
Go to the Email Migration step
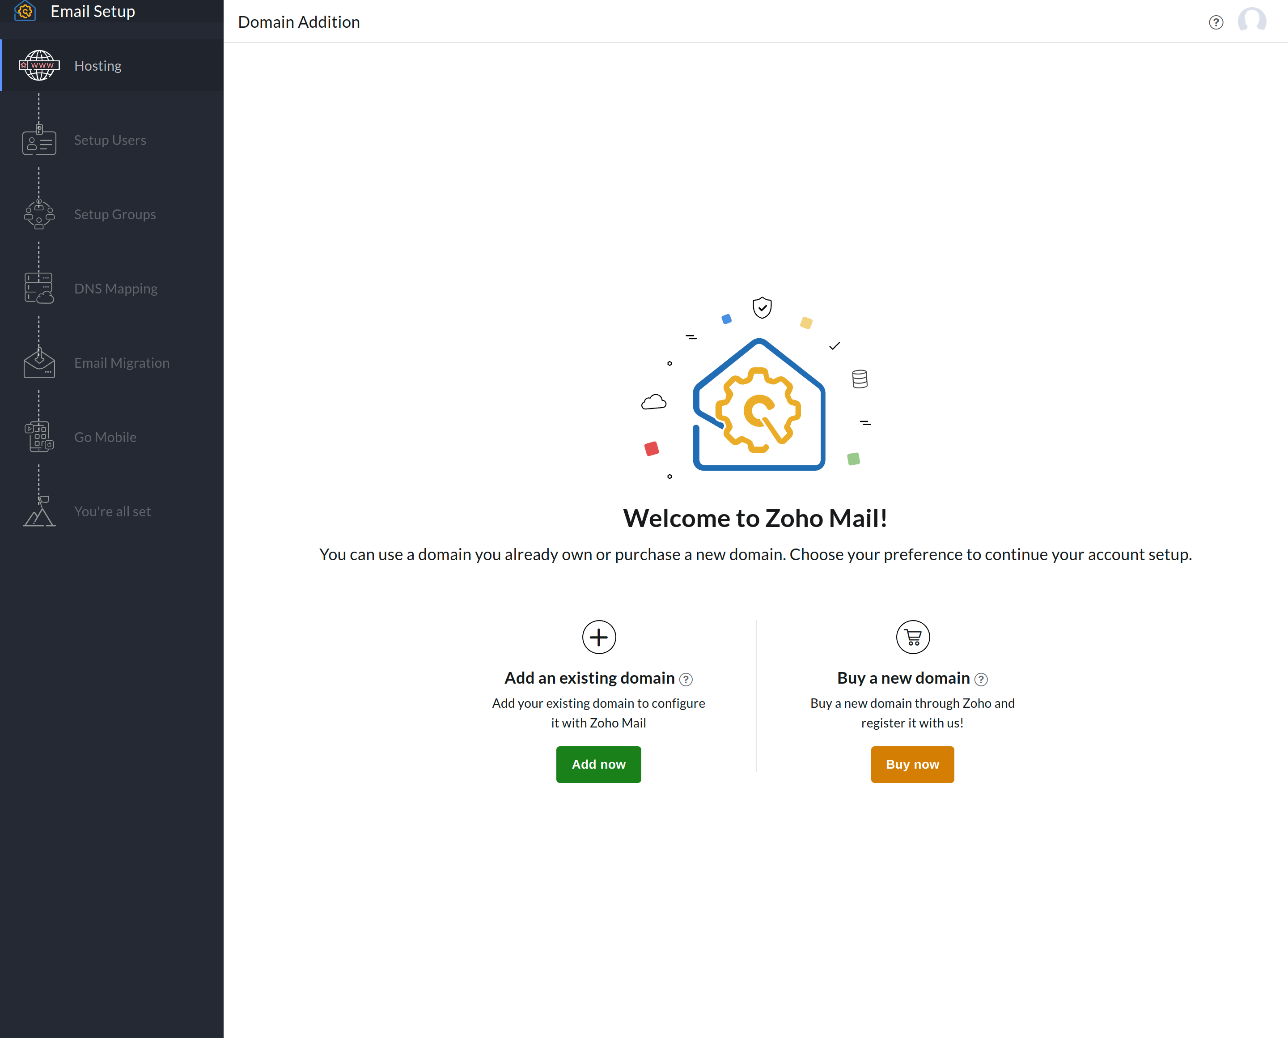click(x=112, y=362)
